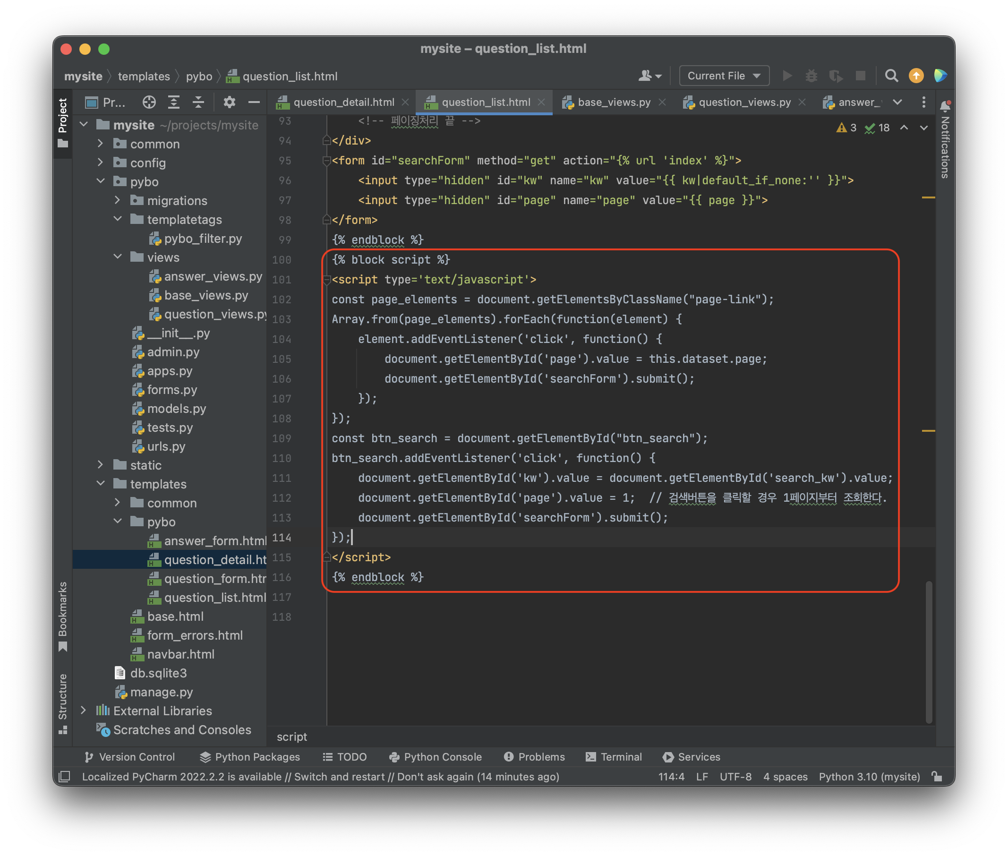The height and width of the screenshot is (856, 1008).
Task: Expand the static folder in tree
Action: (101, 465)
